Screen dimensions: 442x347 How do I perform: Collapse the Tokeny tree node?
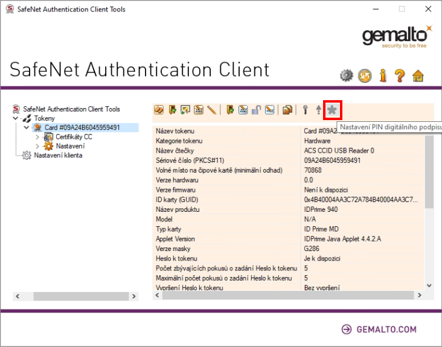(16, 118)
